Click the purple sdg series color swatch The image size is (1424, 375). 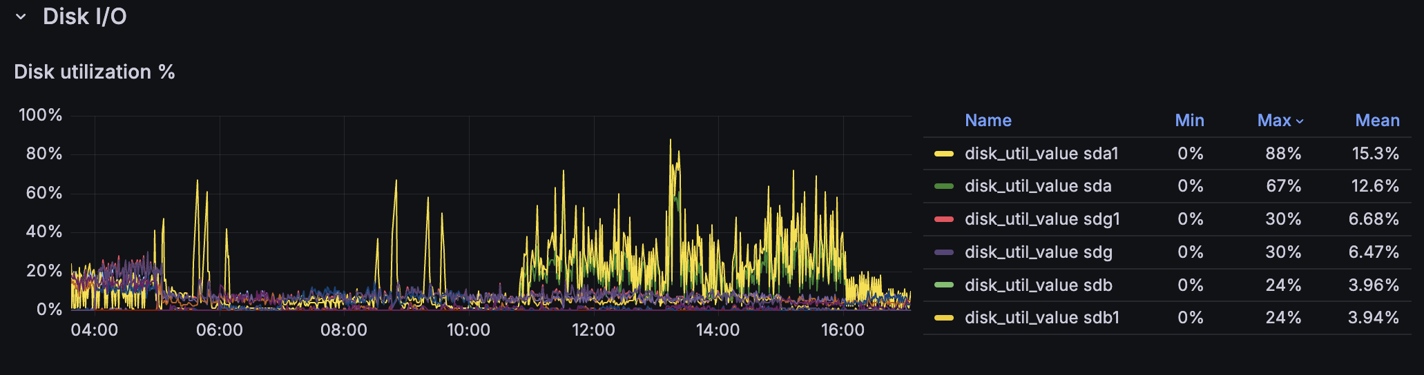tap(943, 252)
